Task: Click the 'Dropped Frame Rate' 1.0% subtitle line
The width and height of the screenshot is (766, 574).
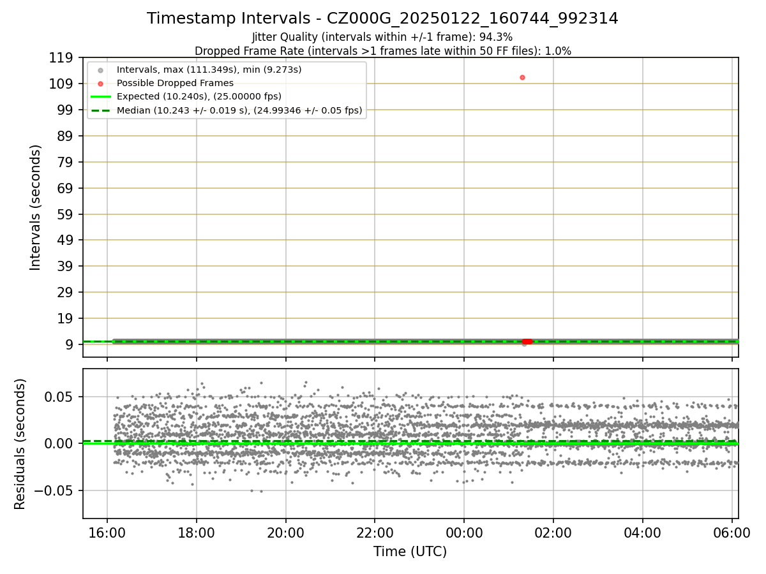Action: [x=382, y=50]
